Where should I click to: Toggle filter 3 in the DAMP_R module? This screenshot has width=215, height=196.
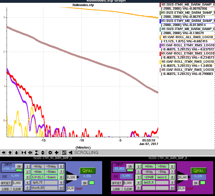[x=138, y=177]
